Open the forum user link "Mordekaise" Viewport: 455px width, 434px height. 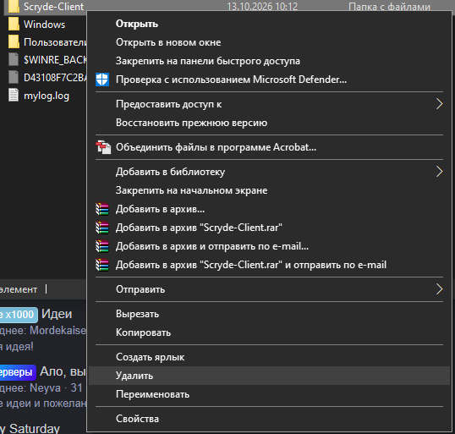coord(58,330)
